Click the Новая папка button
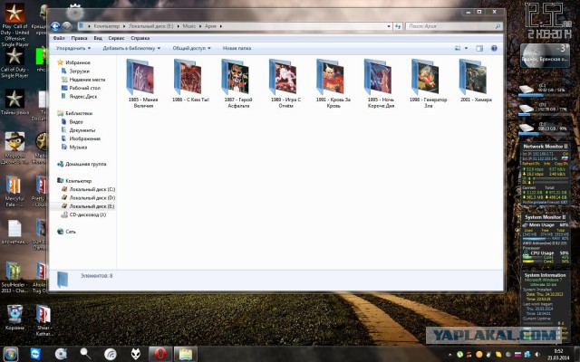 [237, 48]
